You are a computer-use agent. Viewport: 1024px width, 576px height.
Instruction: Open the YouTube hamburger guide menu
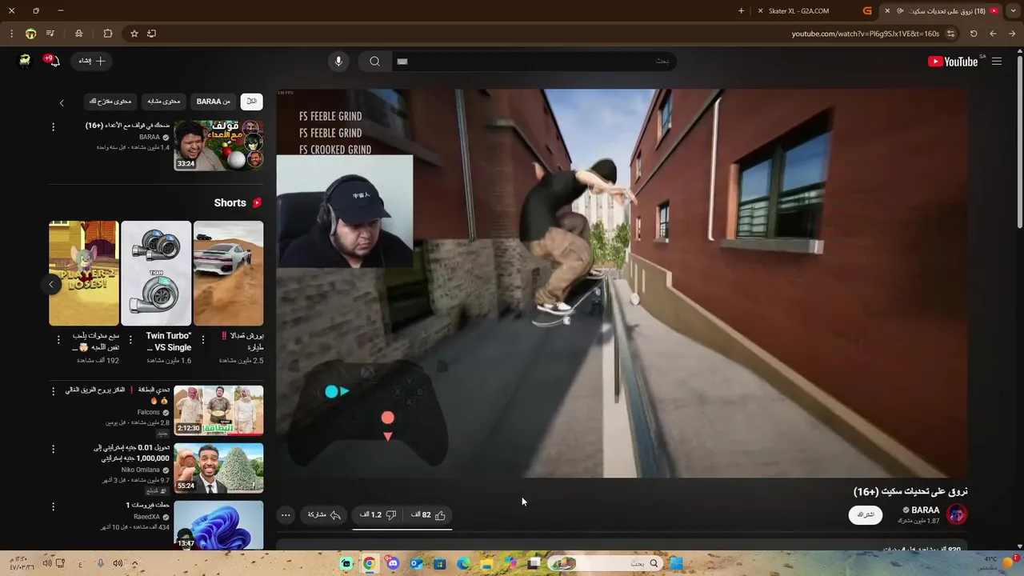pyautogui.click(x=997, y=62)
